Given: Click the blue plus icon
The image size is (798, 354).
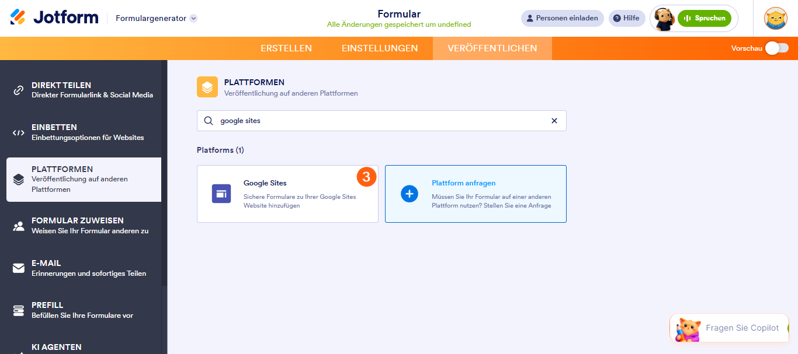Looking at the screenshot, I should click(x=410, y=194).
